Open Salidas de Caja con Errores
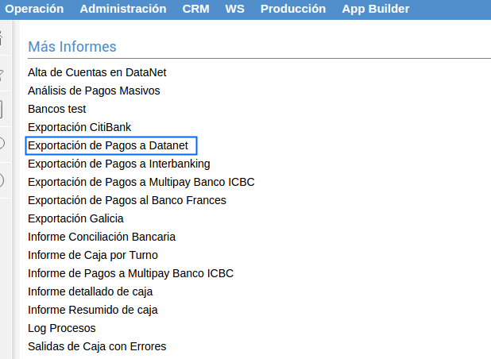This screenshot has width=491, height=359. coord(97,346)
